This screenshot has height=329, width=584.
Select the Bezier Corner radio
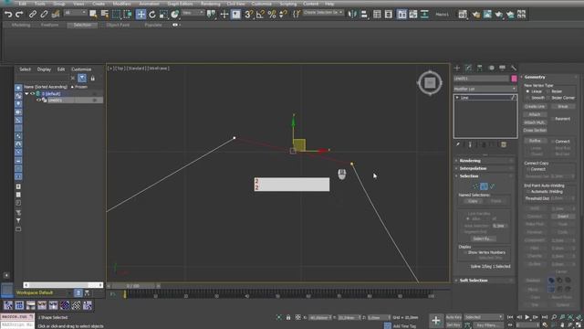pyautogui.click(x=547, y=98)
